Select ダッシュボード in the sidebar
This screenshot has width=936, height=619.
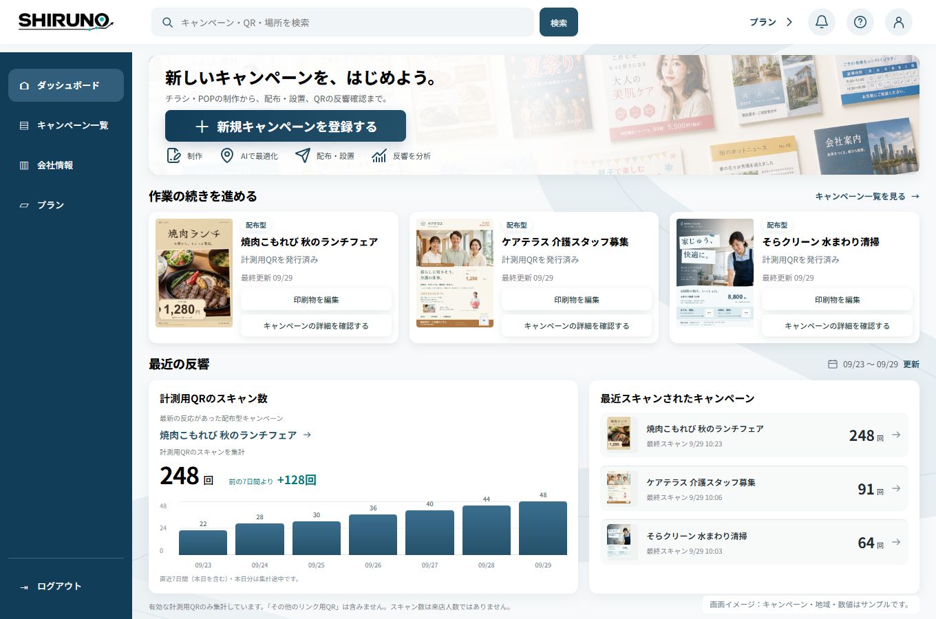coord(66,85)
